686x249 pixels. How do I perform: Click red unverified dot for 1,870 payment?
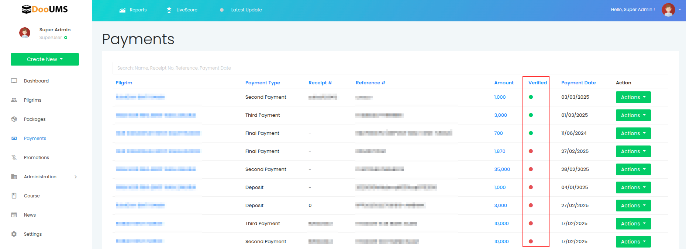click(531, 151)
